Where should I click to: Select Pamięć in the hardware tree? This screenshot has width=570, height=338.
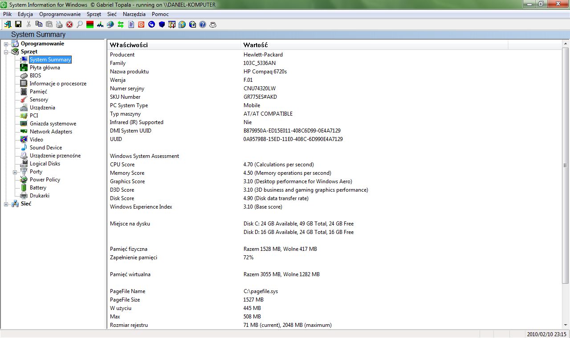coord(38,92)
